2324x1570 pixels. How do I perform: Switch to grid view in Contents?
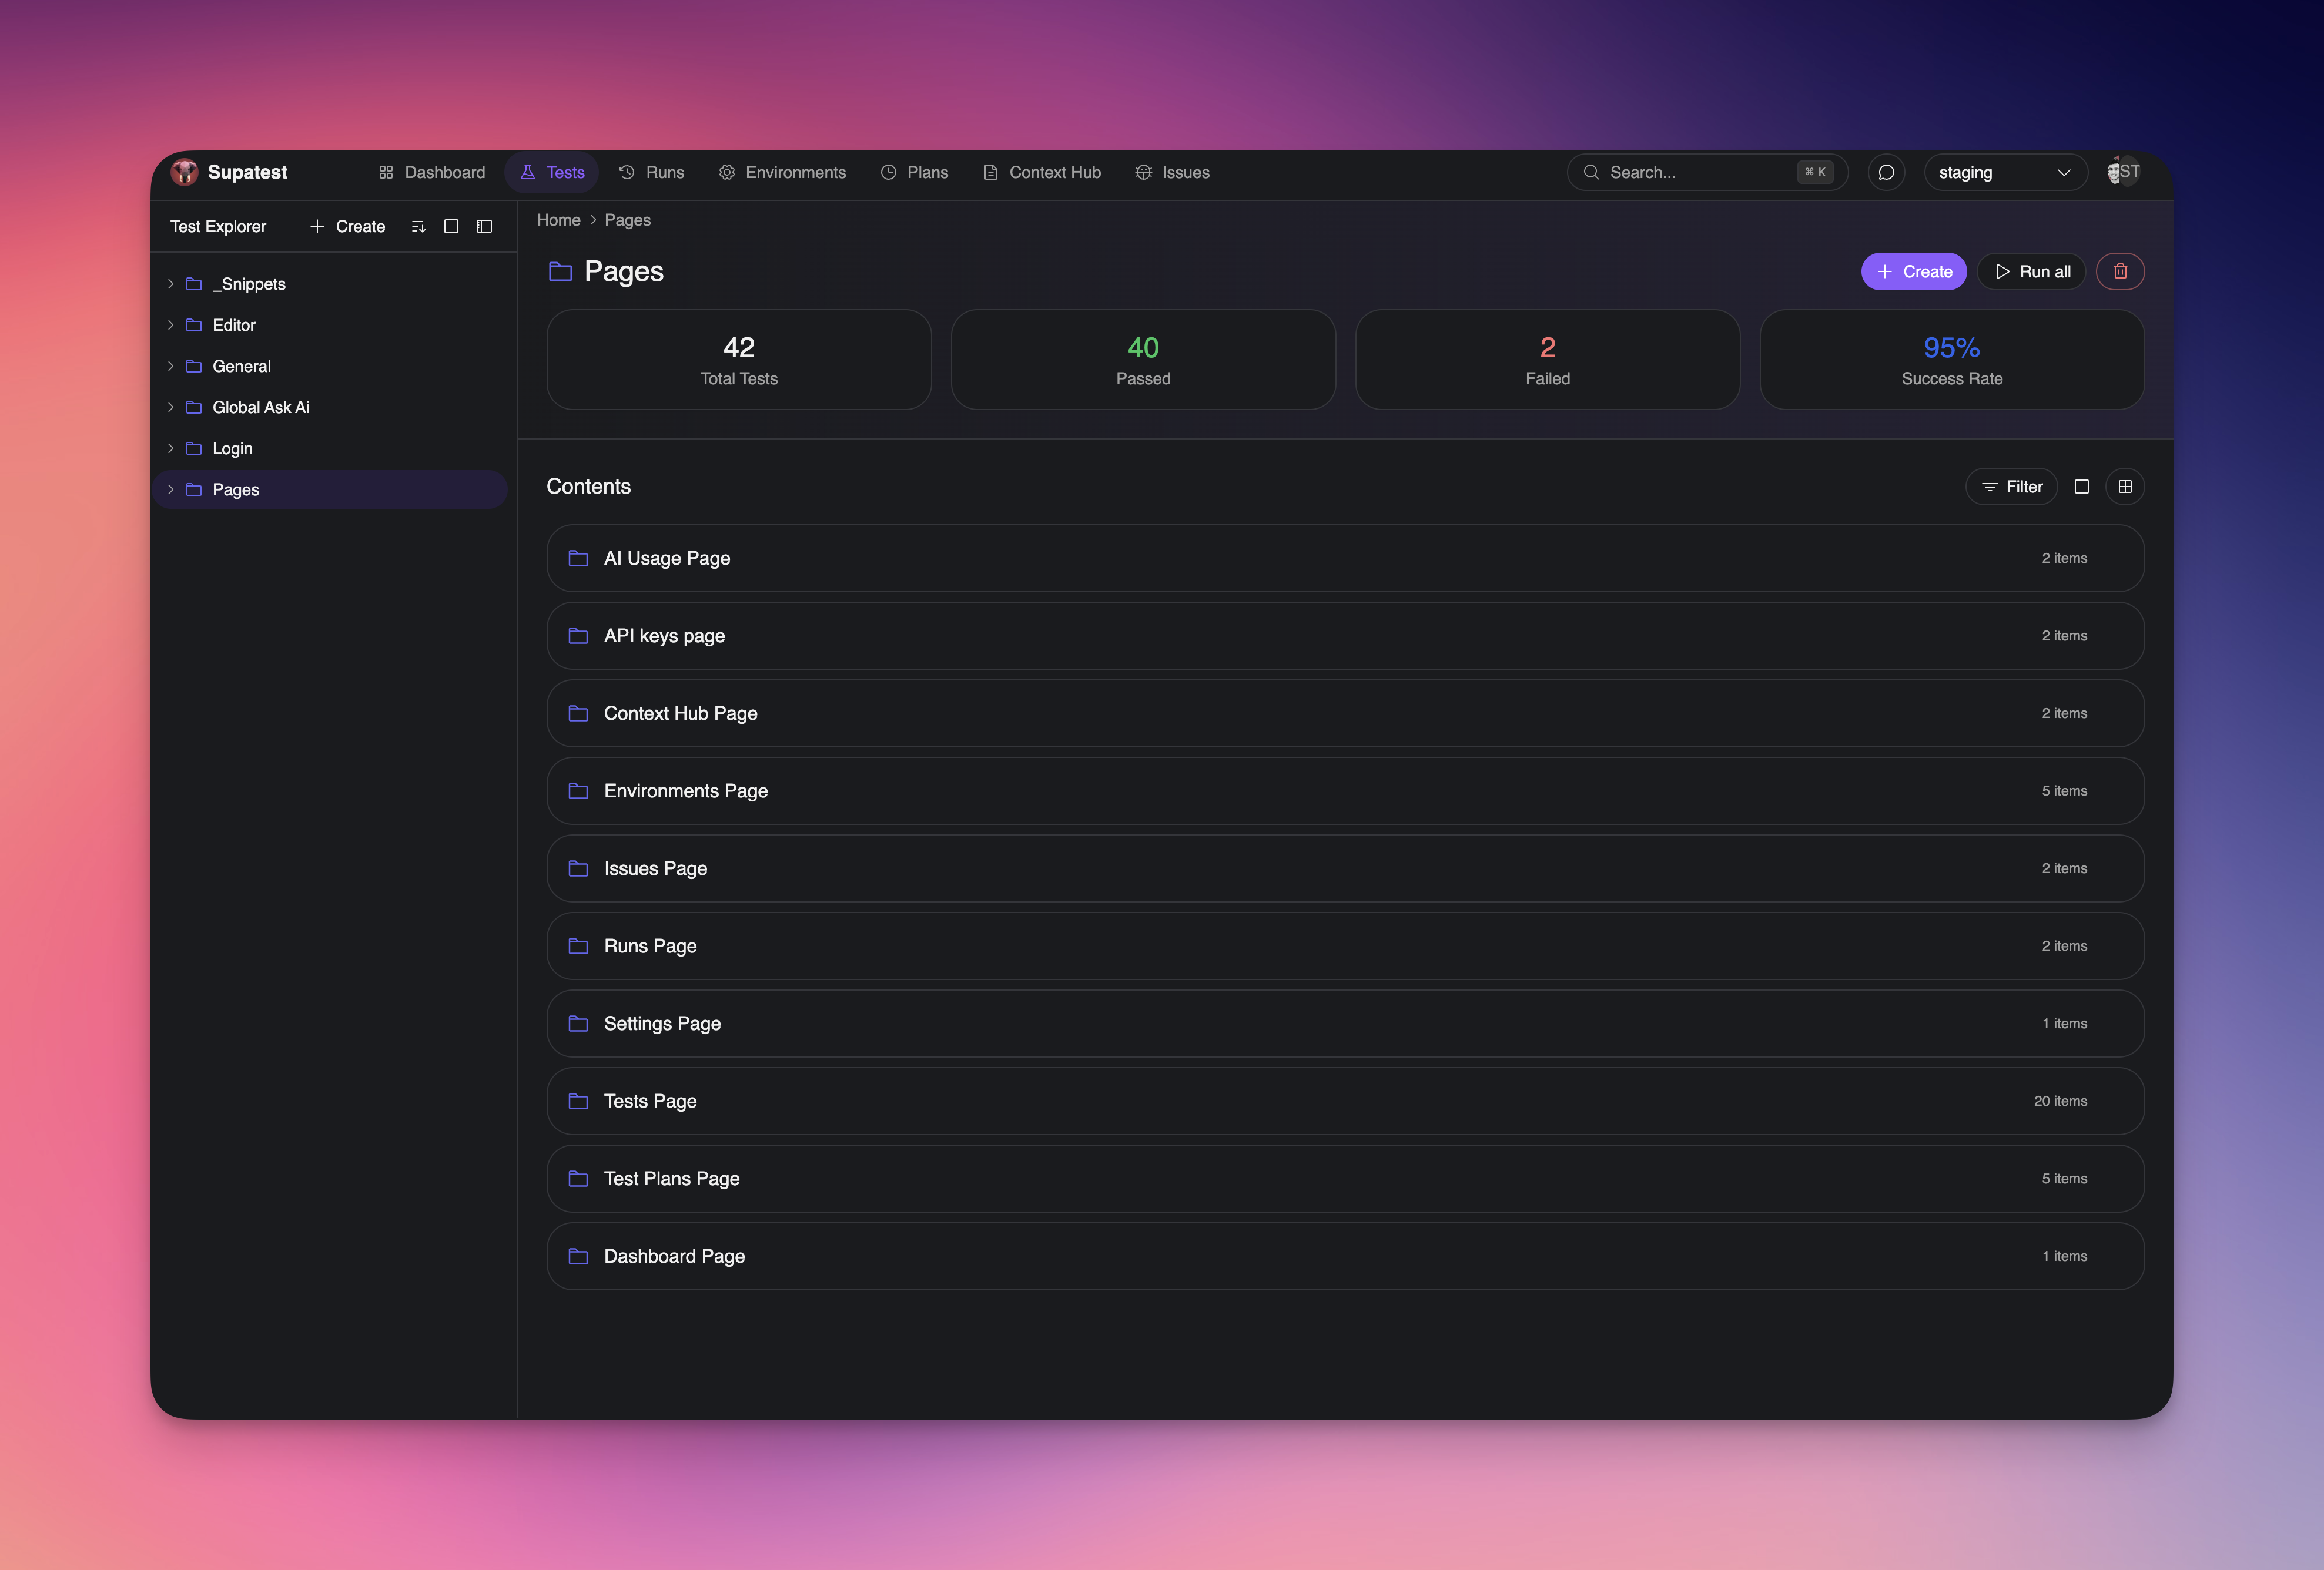[2126, 487]
